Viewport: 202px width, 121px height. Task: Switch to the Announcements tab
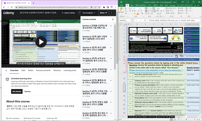tap(43, 70)
